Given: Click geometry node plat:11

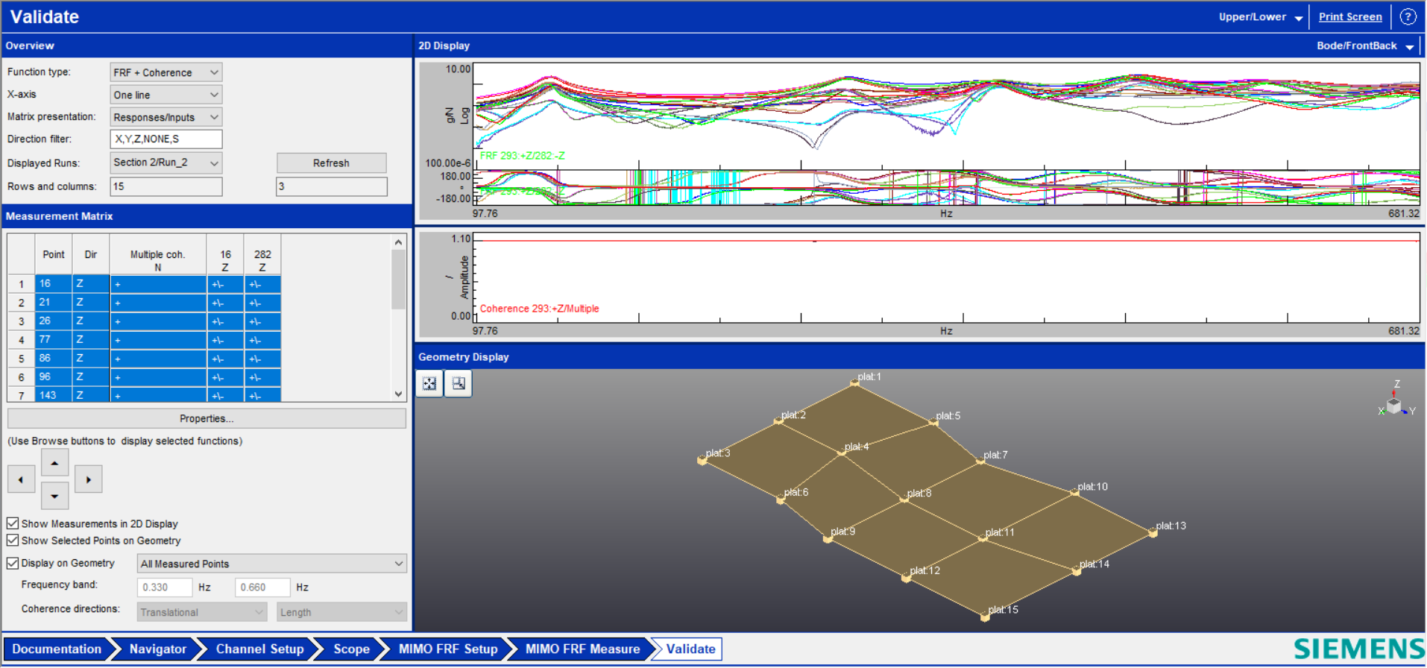Looking at the screenshot, I should [x=983, y=538].
